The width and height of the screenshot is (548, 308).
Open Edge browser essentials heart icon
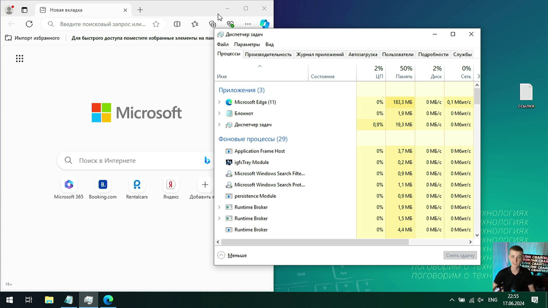tap(230, 24)
